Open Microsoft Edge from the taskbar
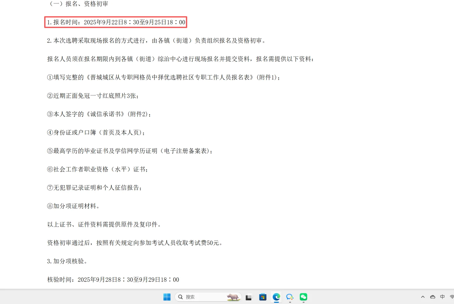454x304 pixels. pyautogui.click(x=276, y=297)
